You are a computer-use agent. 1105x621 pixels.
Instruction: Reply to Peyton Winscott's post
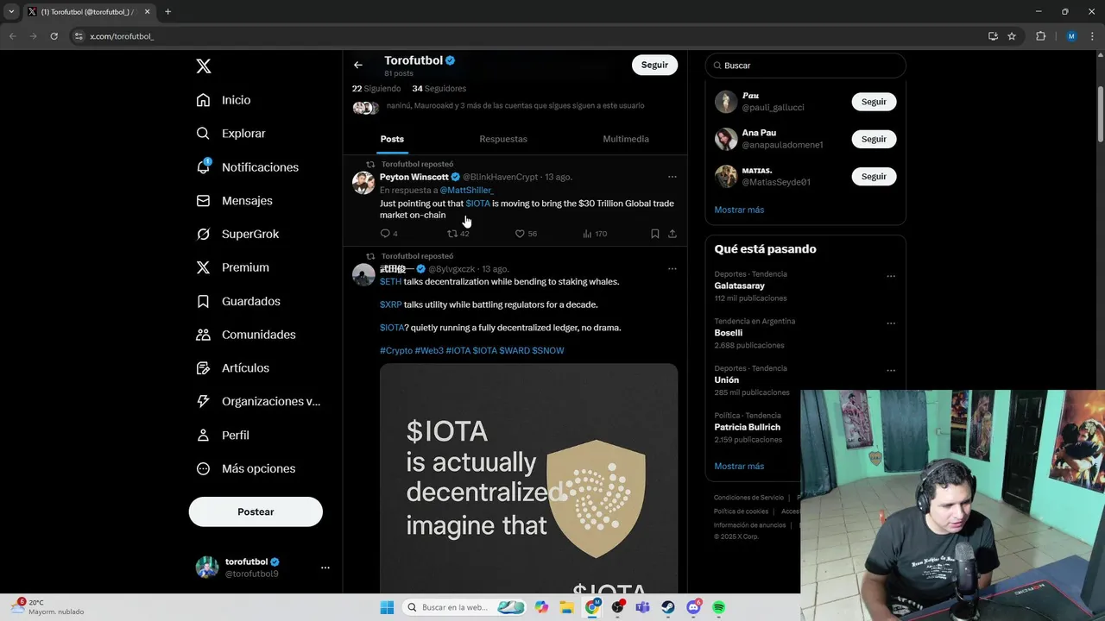tap(388, 234)
